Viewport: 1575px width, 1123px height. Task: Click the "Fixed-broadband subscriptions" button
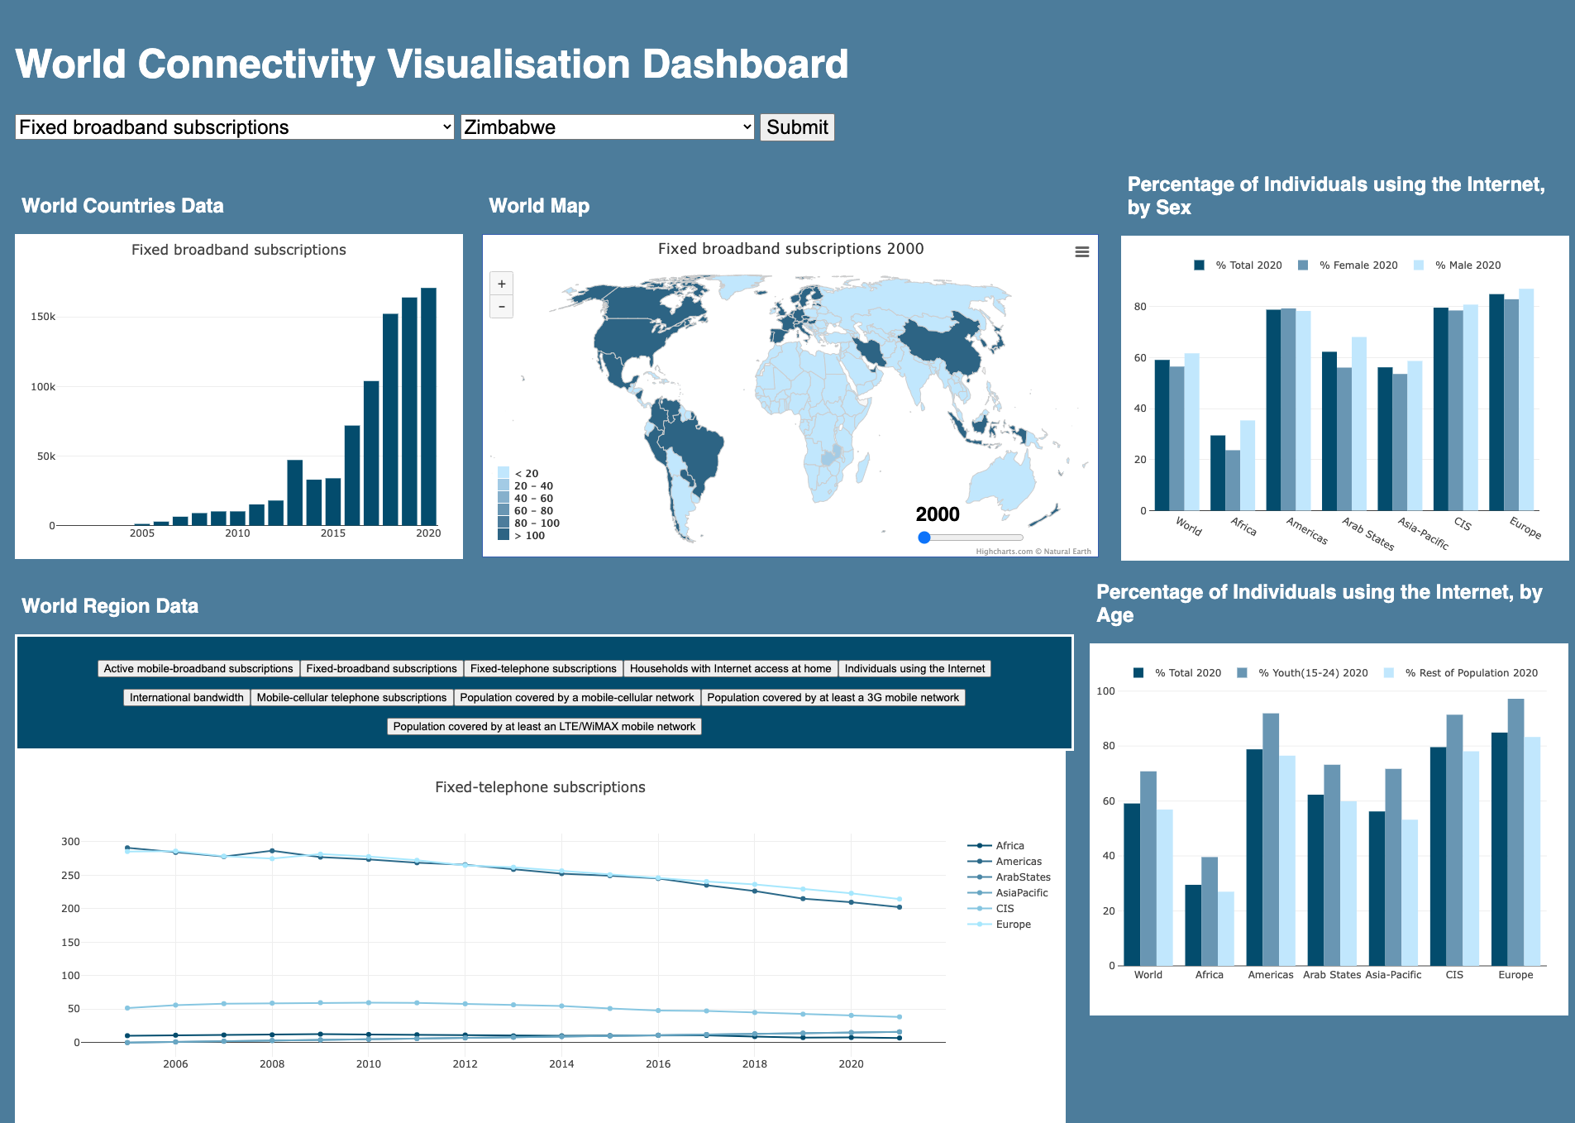pos(381,668)
